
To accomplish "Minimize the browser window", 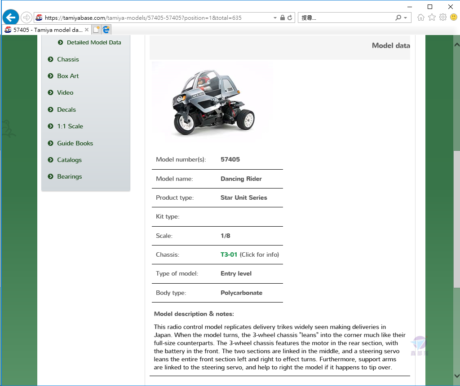I will (x=410, y=7).
